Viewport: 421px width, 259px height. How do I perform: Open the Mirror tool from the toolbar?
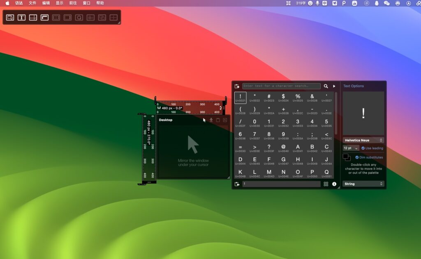click(x=10, y=18)
